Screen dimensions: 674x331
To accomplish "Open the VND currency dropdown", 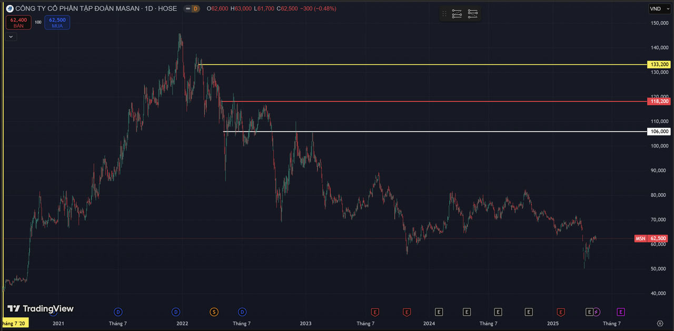I will click(x=658, y=8).
